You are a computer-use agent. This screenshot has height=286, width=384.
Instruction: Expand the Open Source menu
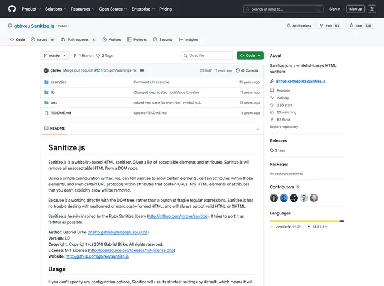click(113, 9)
